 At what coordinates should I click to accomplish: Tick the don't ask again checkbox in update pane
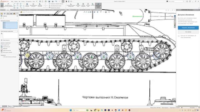click(x=179, y=36)
